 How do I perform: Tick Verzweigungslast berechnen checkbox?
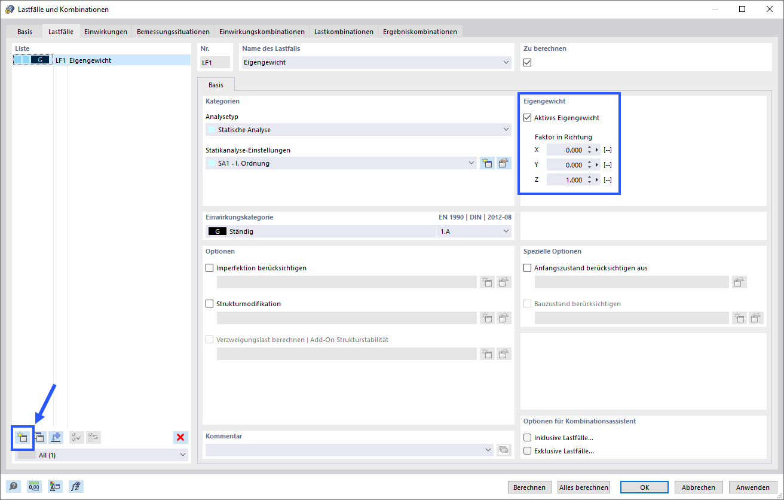[209, 340]
